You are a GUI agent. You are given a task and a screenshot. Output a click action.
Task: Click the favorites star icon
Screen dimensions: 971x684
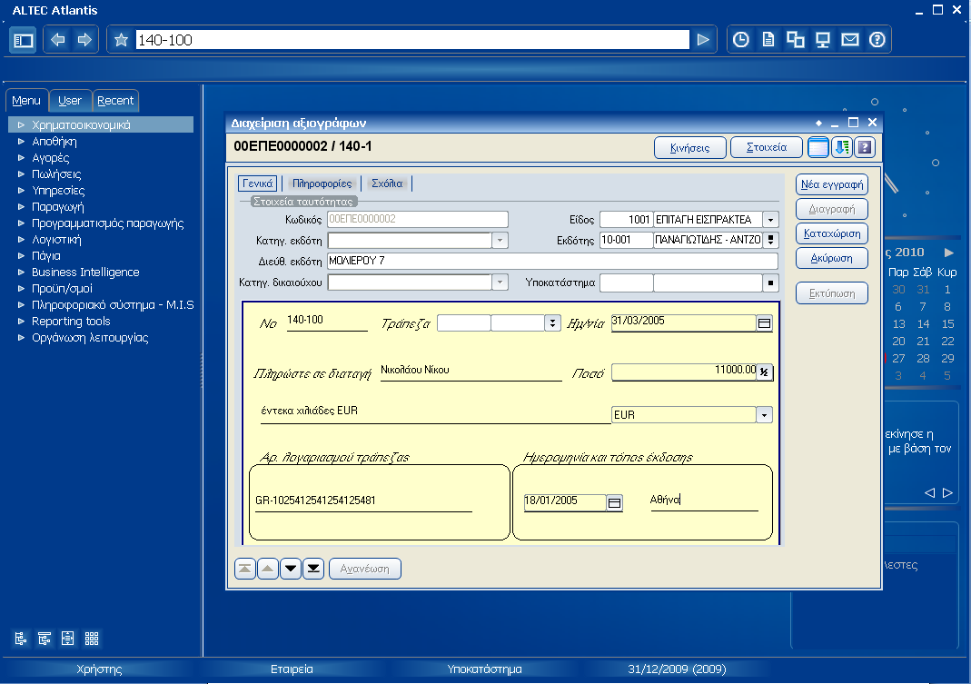click(x=122, y=40)
